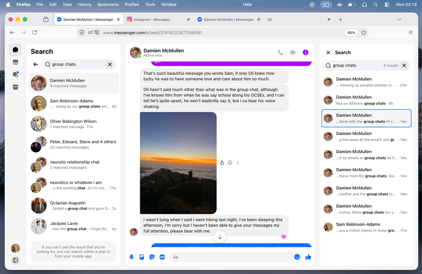Image resolution: width=422 pixels, height=274 pixels.
Task: Reset the 90% zoom level indicator
Action: click(351, 32)
